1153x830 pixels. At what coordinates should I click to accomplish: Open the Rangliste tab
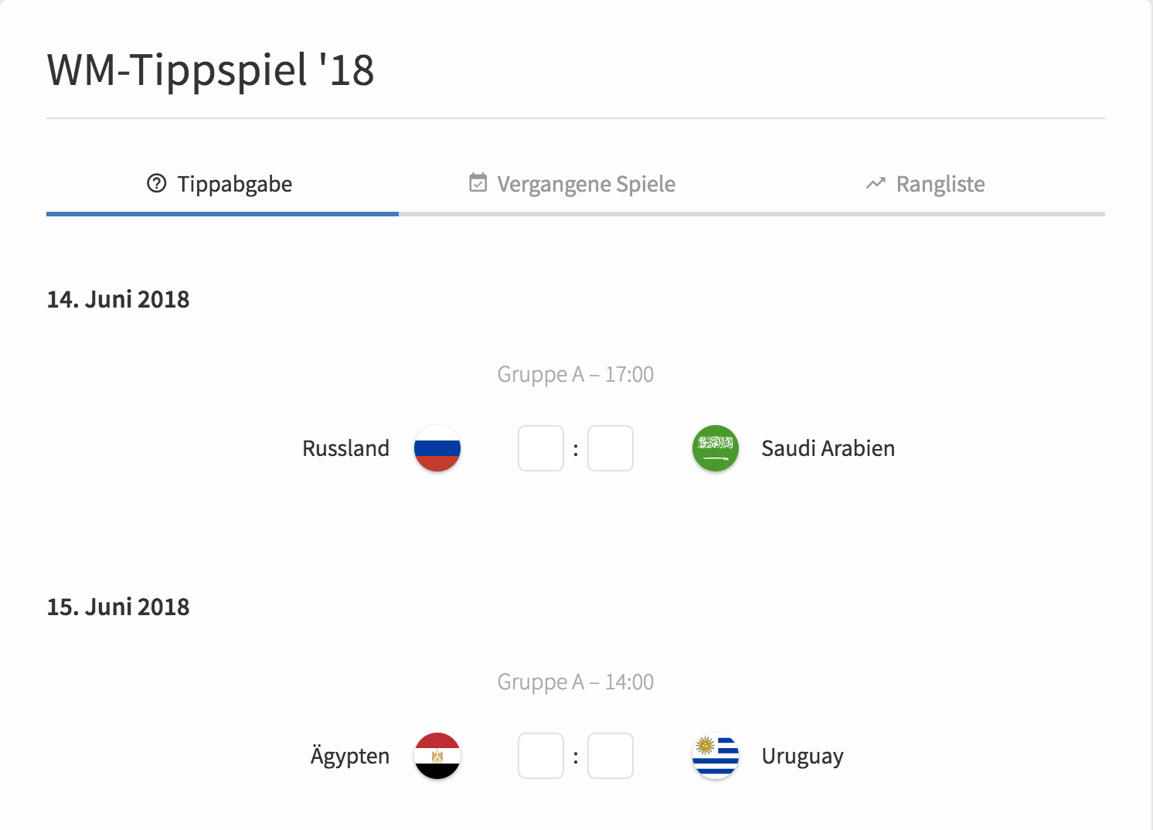point(928,184)
